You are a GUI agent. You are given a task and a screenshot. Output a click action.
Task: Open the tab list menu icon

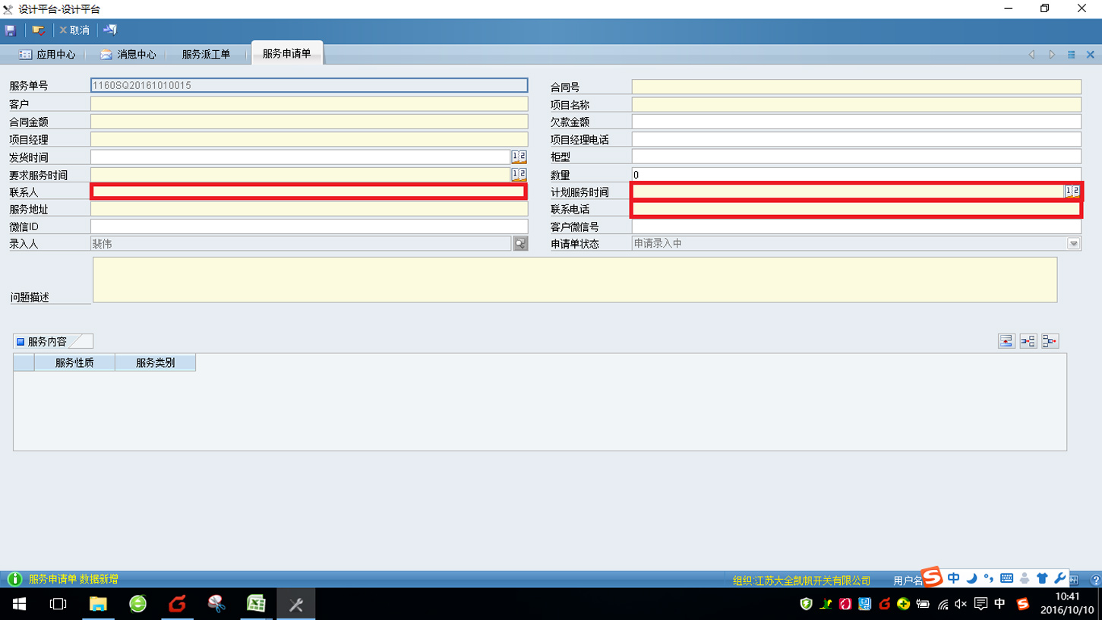(1072, 55)
